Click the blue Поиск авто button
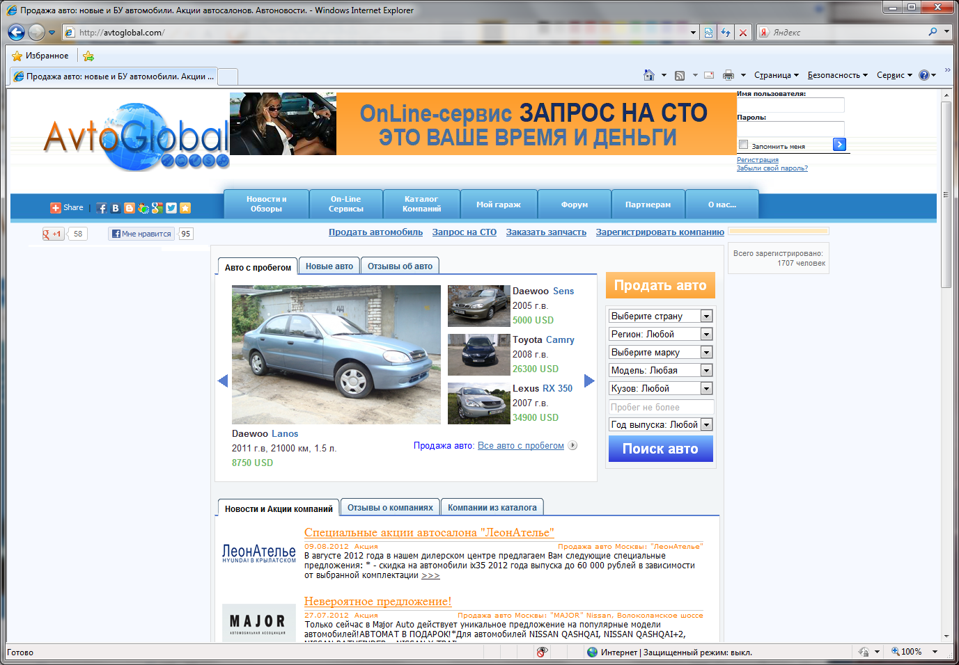Image resolution: width=959 pixels, height=665 pixels. coord(660,449)
